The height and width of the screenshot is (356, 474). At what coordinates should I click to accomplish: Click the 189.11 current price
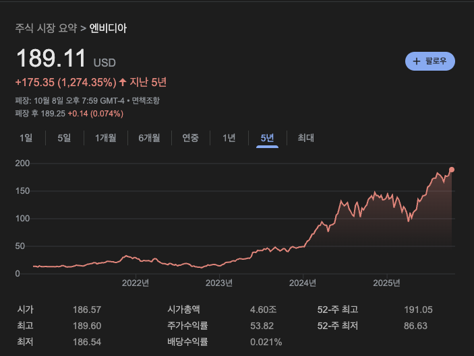(x=51, y=59)
